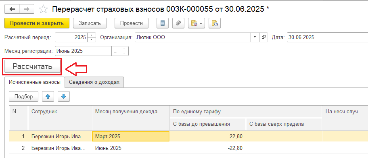The height and width of the screenshot is (158, 368).
Task: Increase the Расчетный период year
Action: (92, 35)
